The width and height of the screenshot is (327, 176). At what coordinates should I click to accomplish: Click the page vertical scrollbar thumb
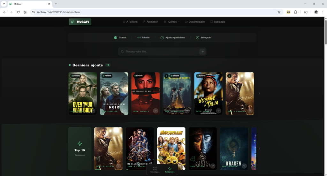[x=325, y=32]
